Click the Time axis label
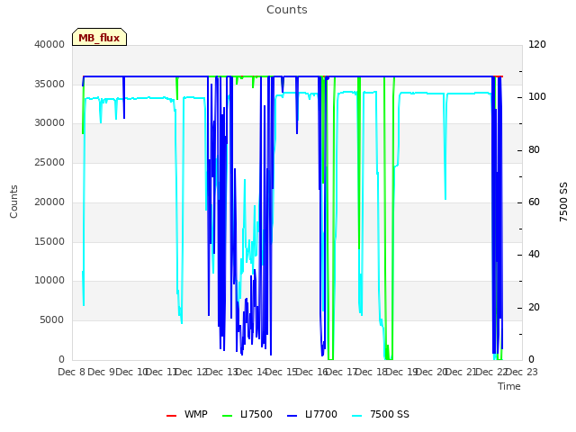Image resolution: width=576 pixels, height=432 pixels. tap(509, 386)
